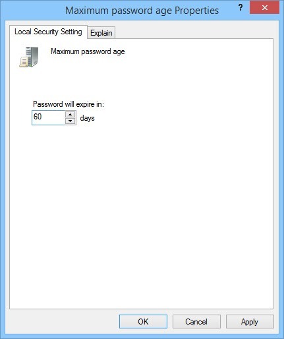Click the server policy icon
Viewport: 284px width, 339px height.
[29, 57]
